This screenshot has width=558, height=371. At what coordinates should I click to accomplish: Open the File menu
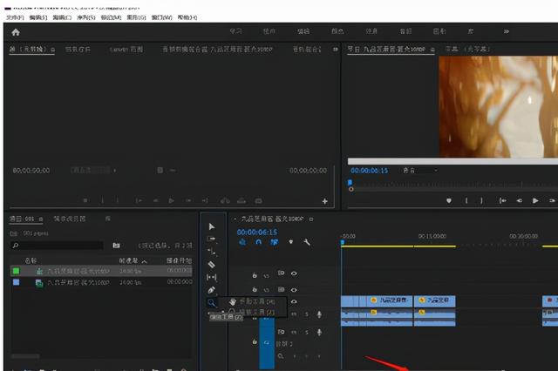(13, 17)
